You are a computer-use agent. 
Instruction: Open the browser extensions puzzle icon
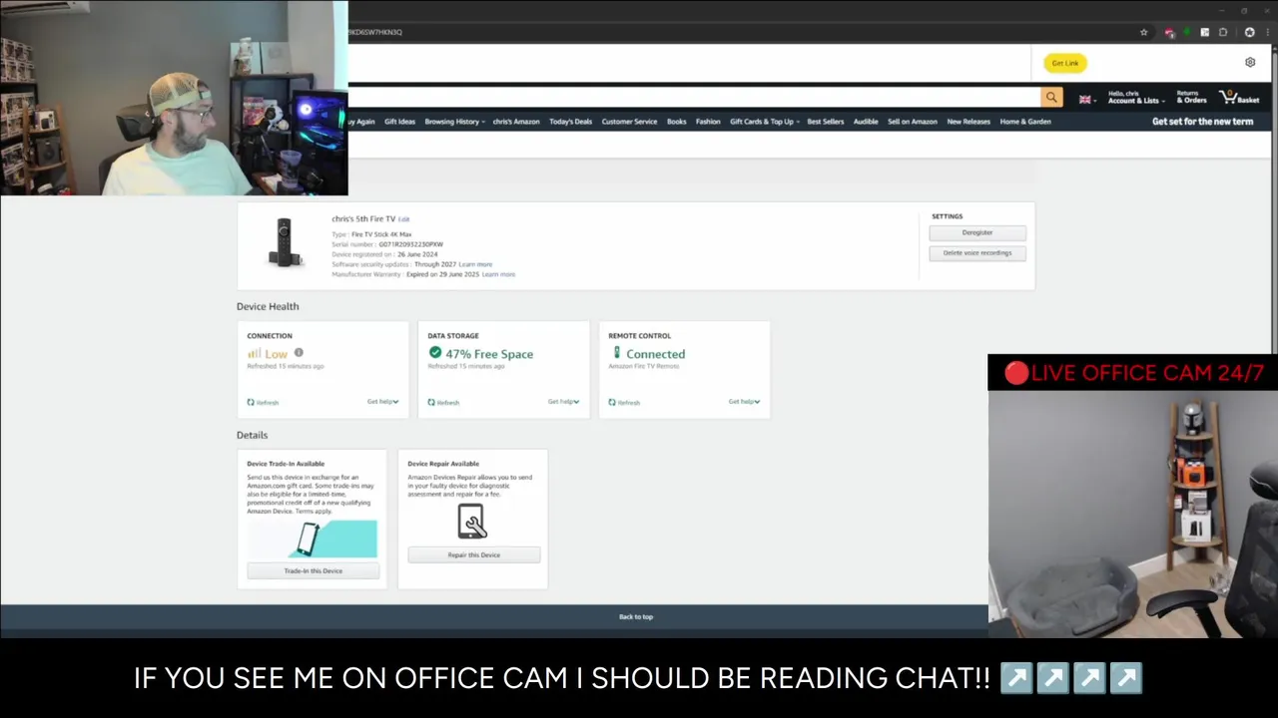(1223, 32)
